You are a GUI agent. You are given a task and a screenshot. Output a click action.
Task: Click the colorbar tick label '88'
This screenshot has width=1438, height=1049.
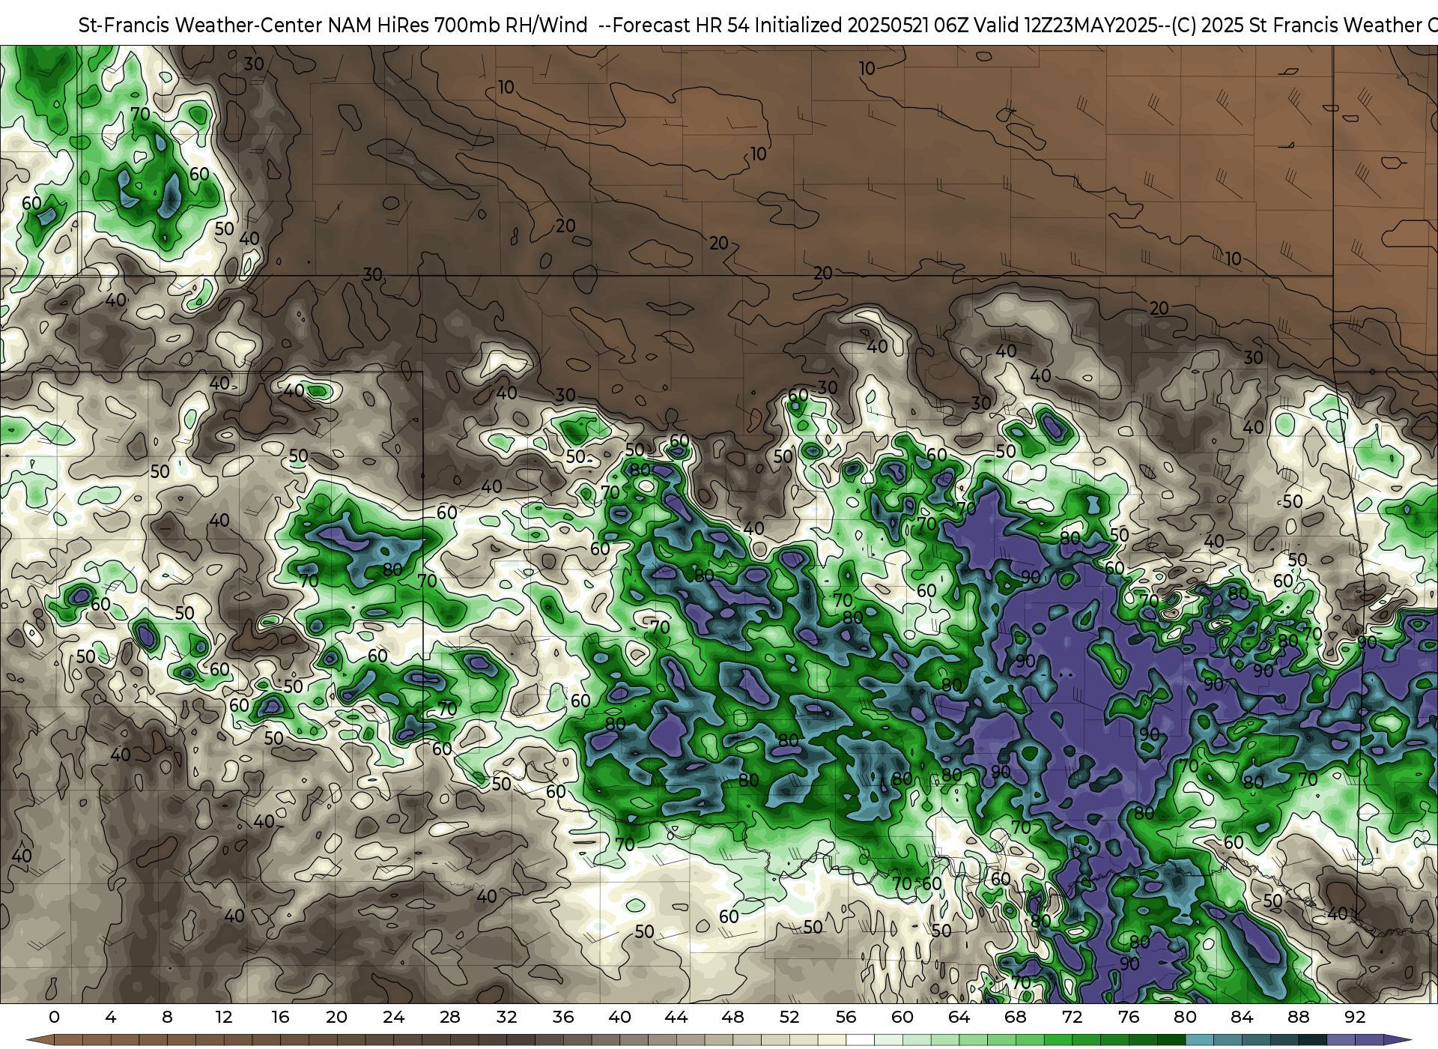[x=1298, y=1017]
